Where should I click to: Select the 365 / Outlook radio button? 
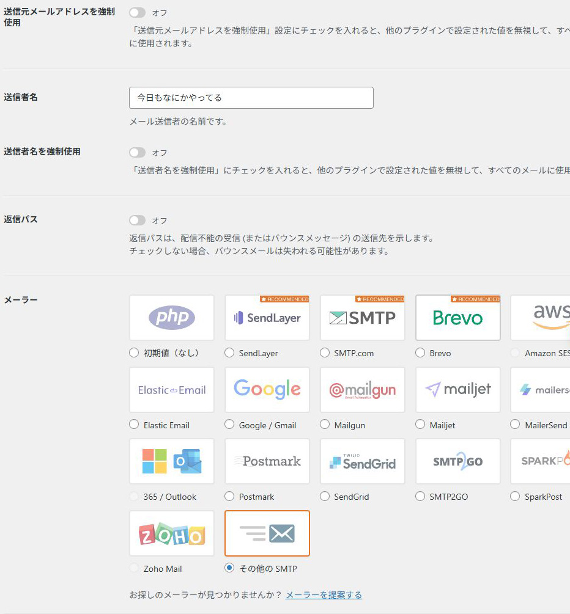[134, 497]
